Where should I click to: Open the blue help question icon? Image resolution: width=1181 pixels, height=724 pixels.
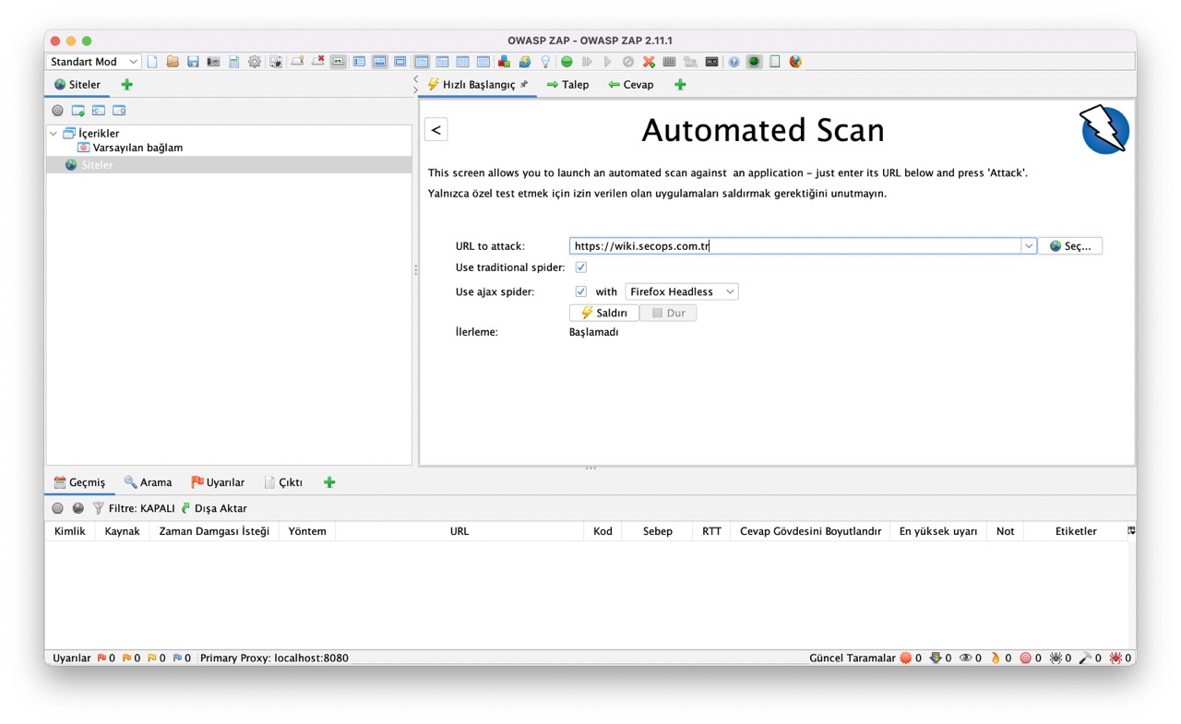pos(734,62)
